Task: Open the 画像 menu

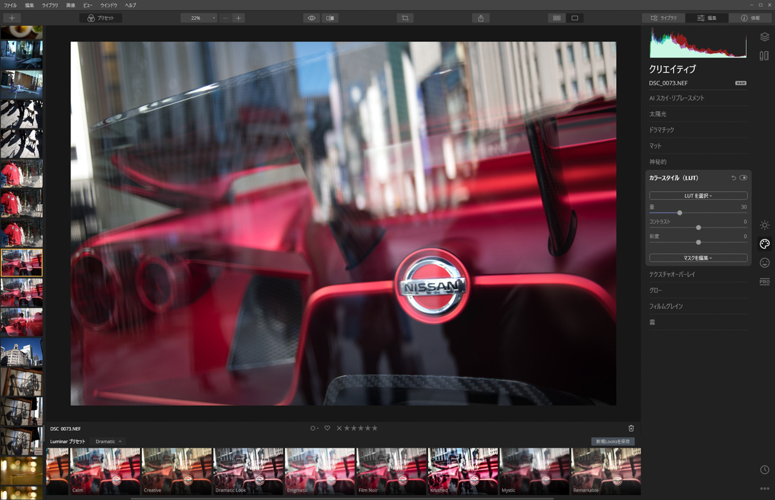Action: tap(70, 5)
